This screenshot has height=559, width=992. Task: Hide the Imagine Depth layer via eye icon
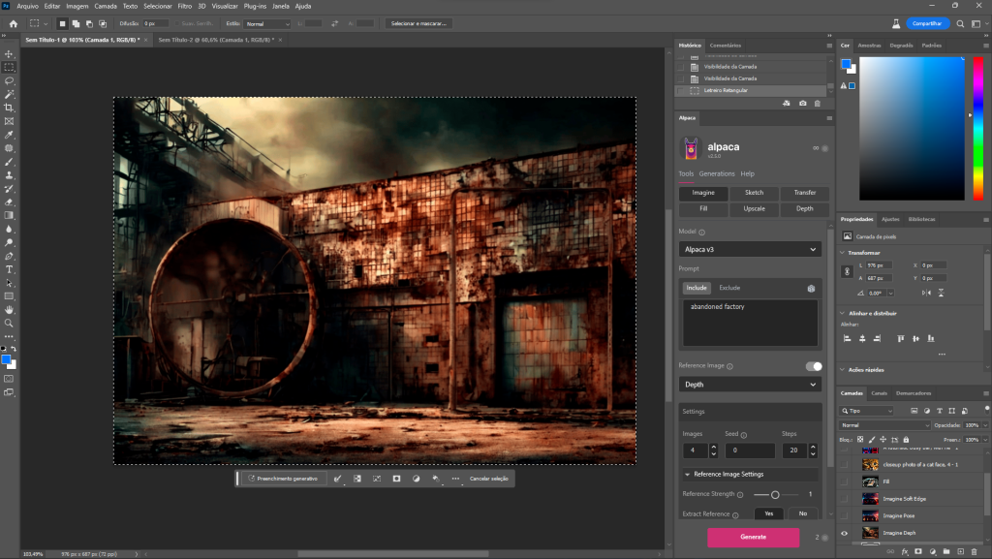(x=844, y=533)
